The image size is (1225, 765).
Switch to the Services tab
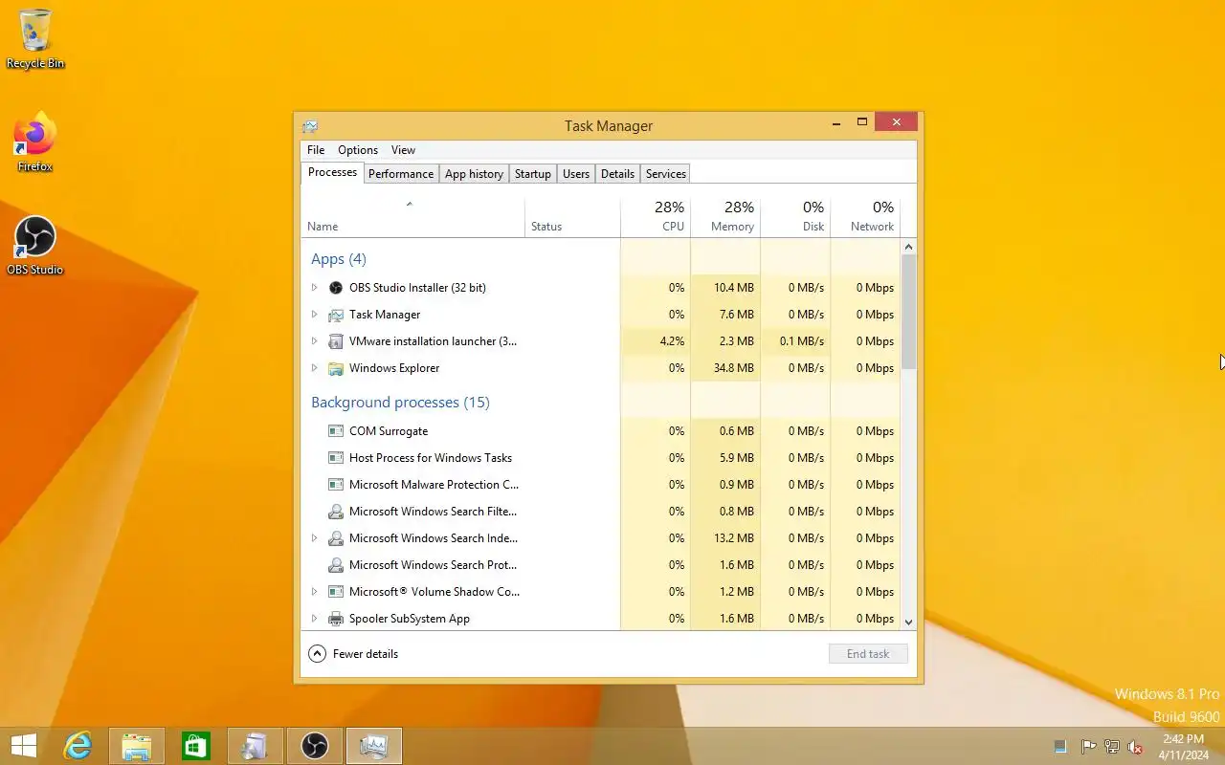pyautogui.click(x=666, y=174)
